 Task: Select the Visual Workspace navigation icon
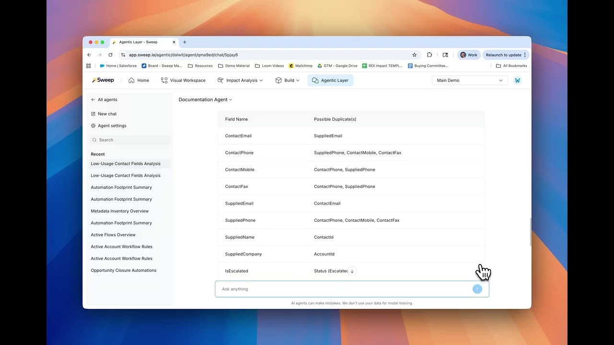click(x=163, y=80)
